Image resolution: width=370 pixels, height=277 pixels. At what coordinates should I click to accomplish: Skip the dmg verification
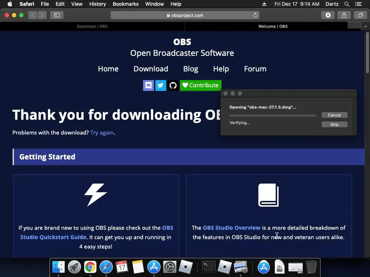click(334, 124)
